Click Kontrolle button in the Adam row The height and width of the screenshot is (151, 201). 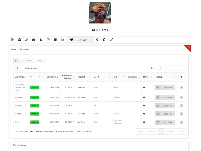(165, 122)
